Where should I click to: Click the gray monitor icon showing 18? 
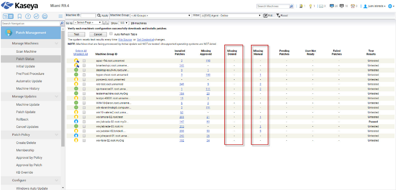click(342, 6)
